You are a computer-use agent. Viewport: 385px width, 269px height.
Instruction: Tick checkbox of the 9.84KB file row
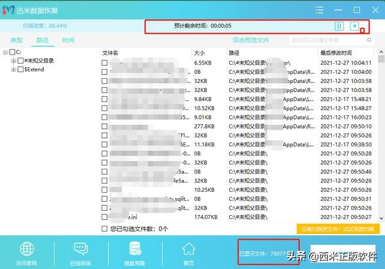click(x=104, y=99)
